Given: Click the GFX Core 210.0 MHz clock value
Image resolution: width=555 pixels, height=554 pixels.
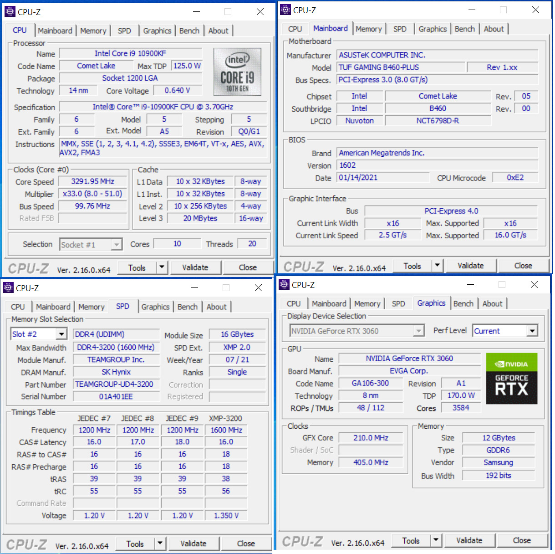Looking at the screenshot, I should 371,438.
